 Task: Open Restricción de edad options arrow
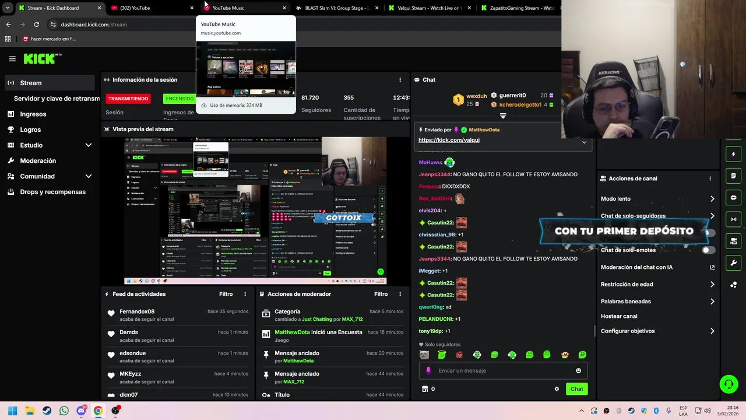pyautogui.click(x=712, y=285)
